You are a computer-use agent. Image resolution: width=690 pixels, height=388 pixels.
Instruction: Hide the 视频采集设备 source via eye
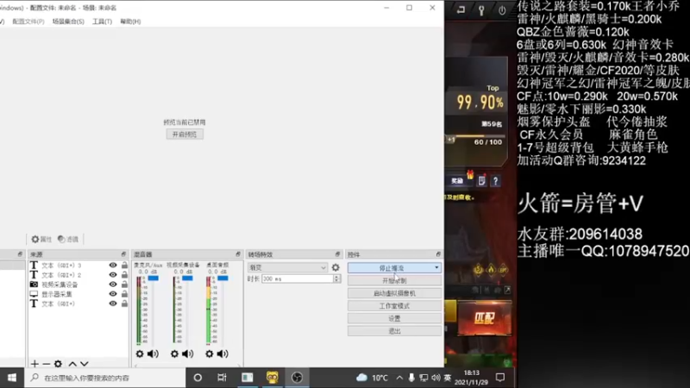coord(113,285)
